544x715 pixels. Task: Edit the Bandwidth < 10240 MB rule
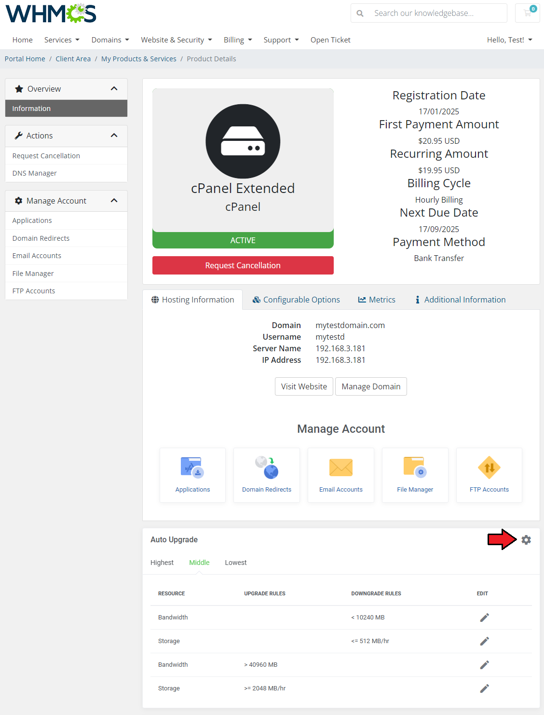(485, 618)
